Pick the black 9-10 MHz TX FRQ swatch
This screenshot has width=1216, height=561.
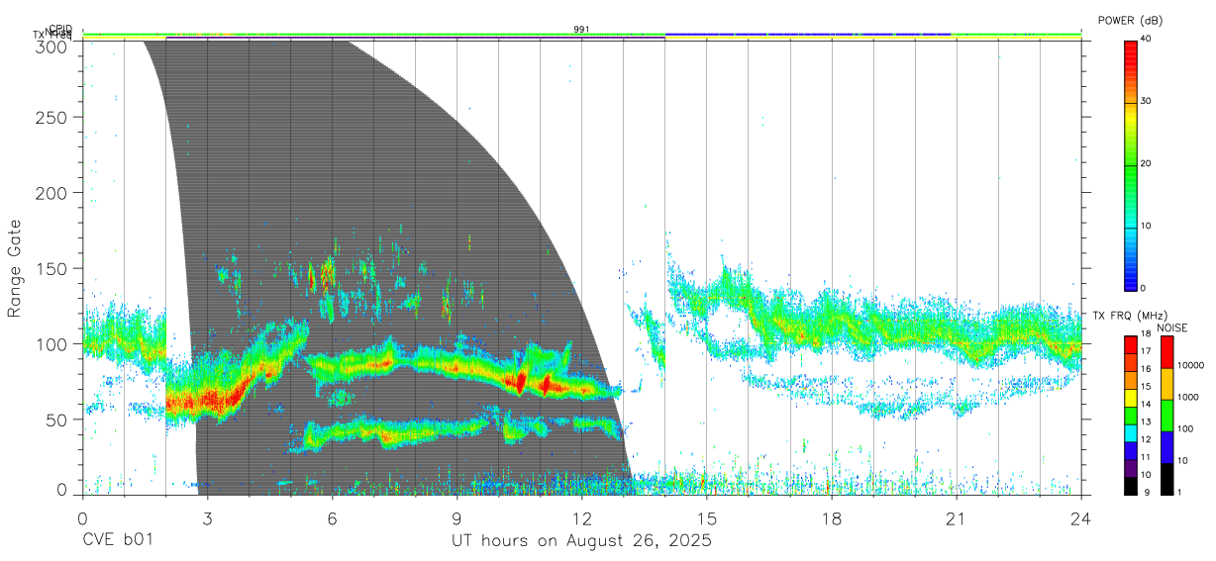click(x=1131, y=485)
